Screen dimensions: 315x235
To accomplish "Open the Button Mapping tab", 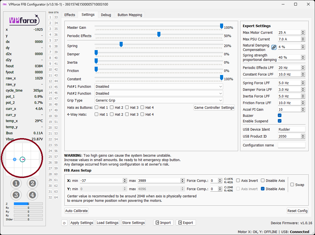I will (130, 15).
